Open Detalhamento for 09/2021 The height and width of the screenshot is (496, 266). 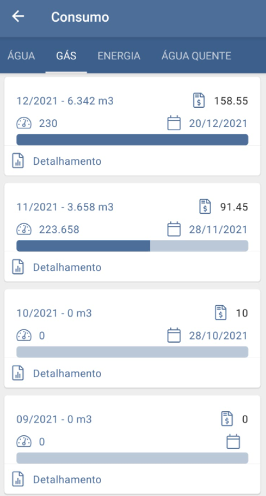click(67, 479)
